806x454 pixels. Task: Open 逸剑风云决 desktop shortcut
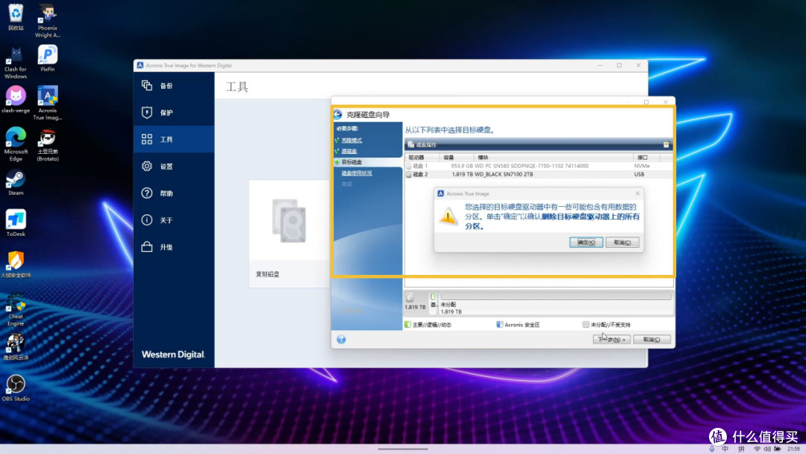(16, 347)
